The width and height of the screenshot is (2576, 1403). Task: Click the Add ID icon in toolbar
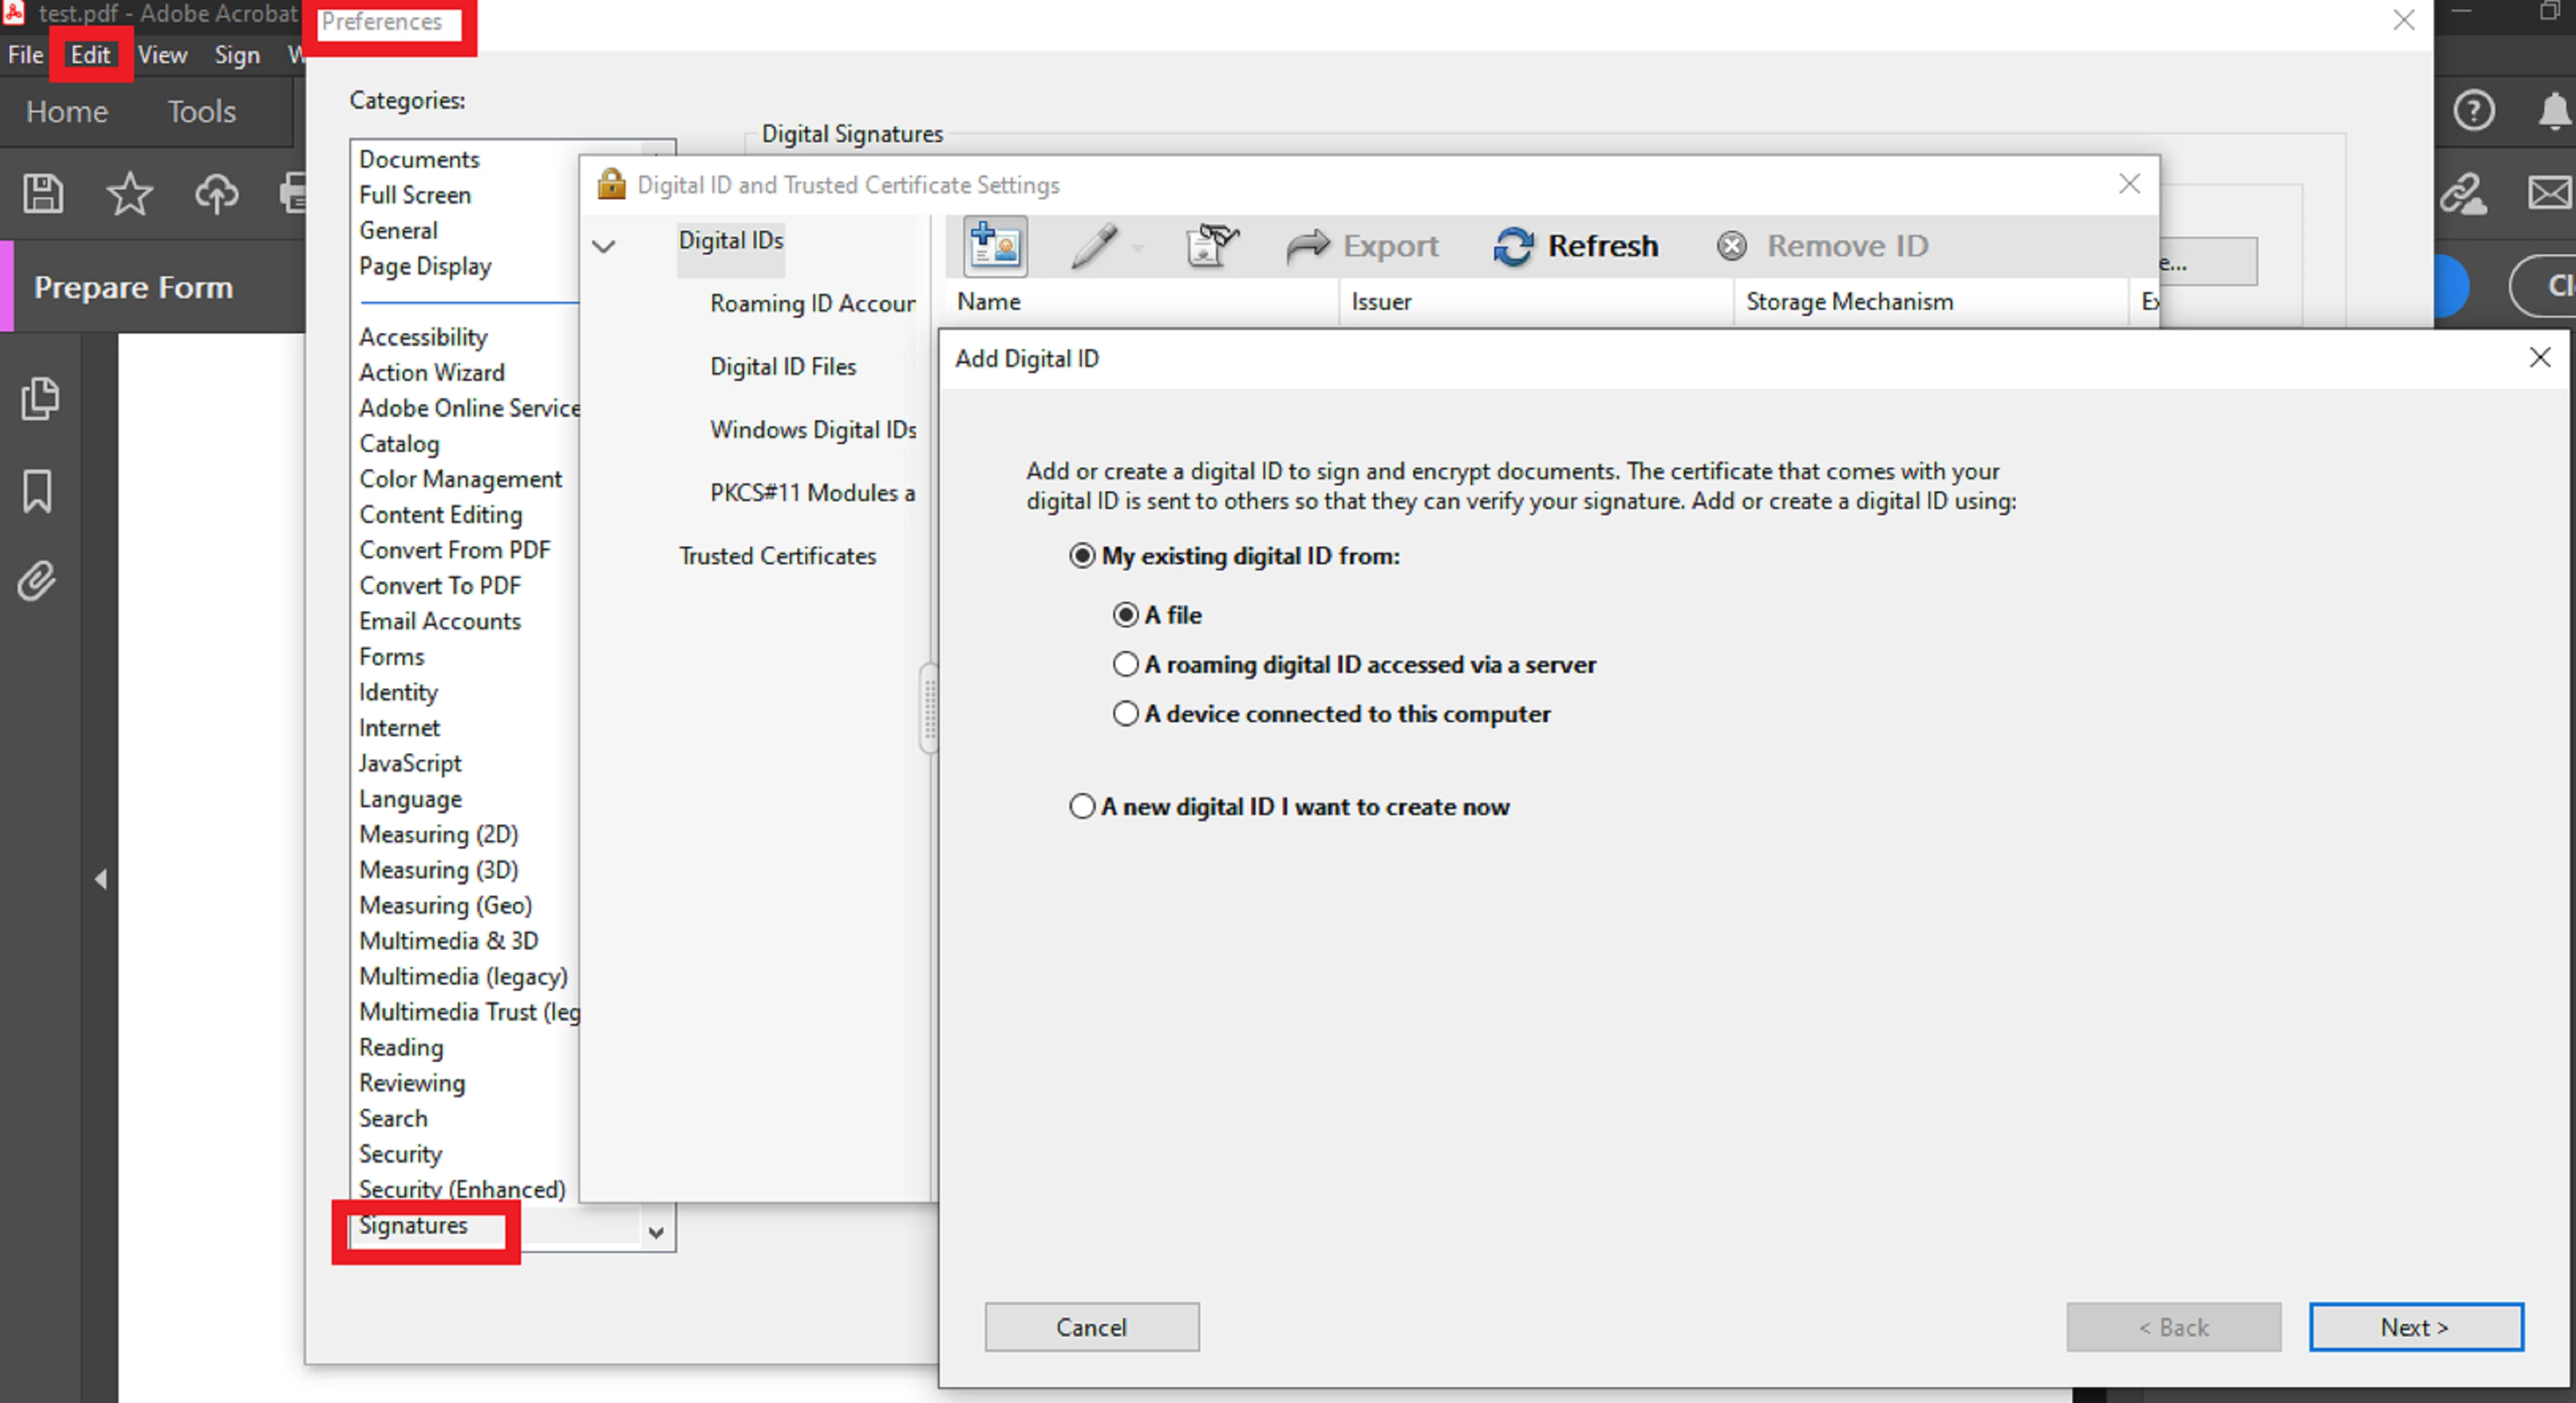(994, 245)
